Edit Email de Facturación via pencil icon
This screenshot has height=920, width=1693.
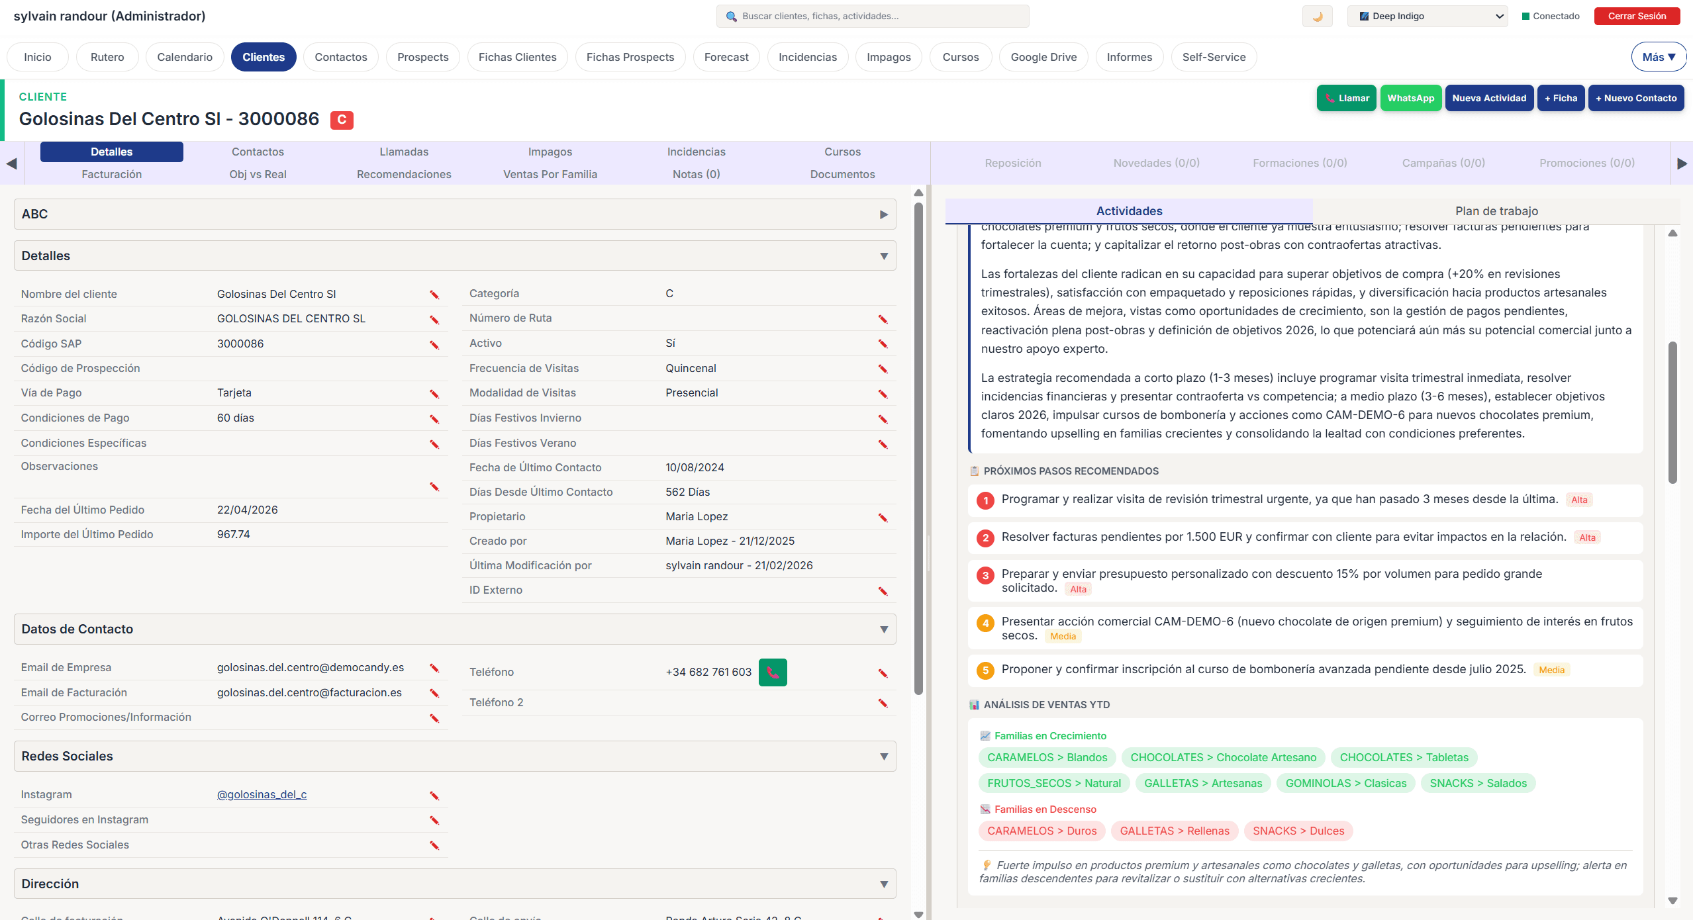(434, 694)
